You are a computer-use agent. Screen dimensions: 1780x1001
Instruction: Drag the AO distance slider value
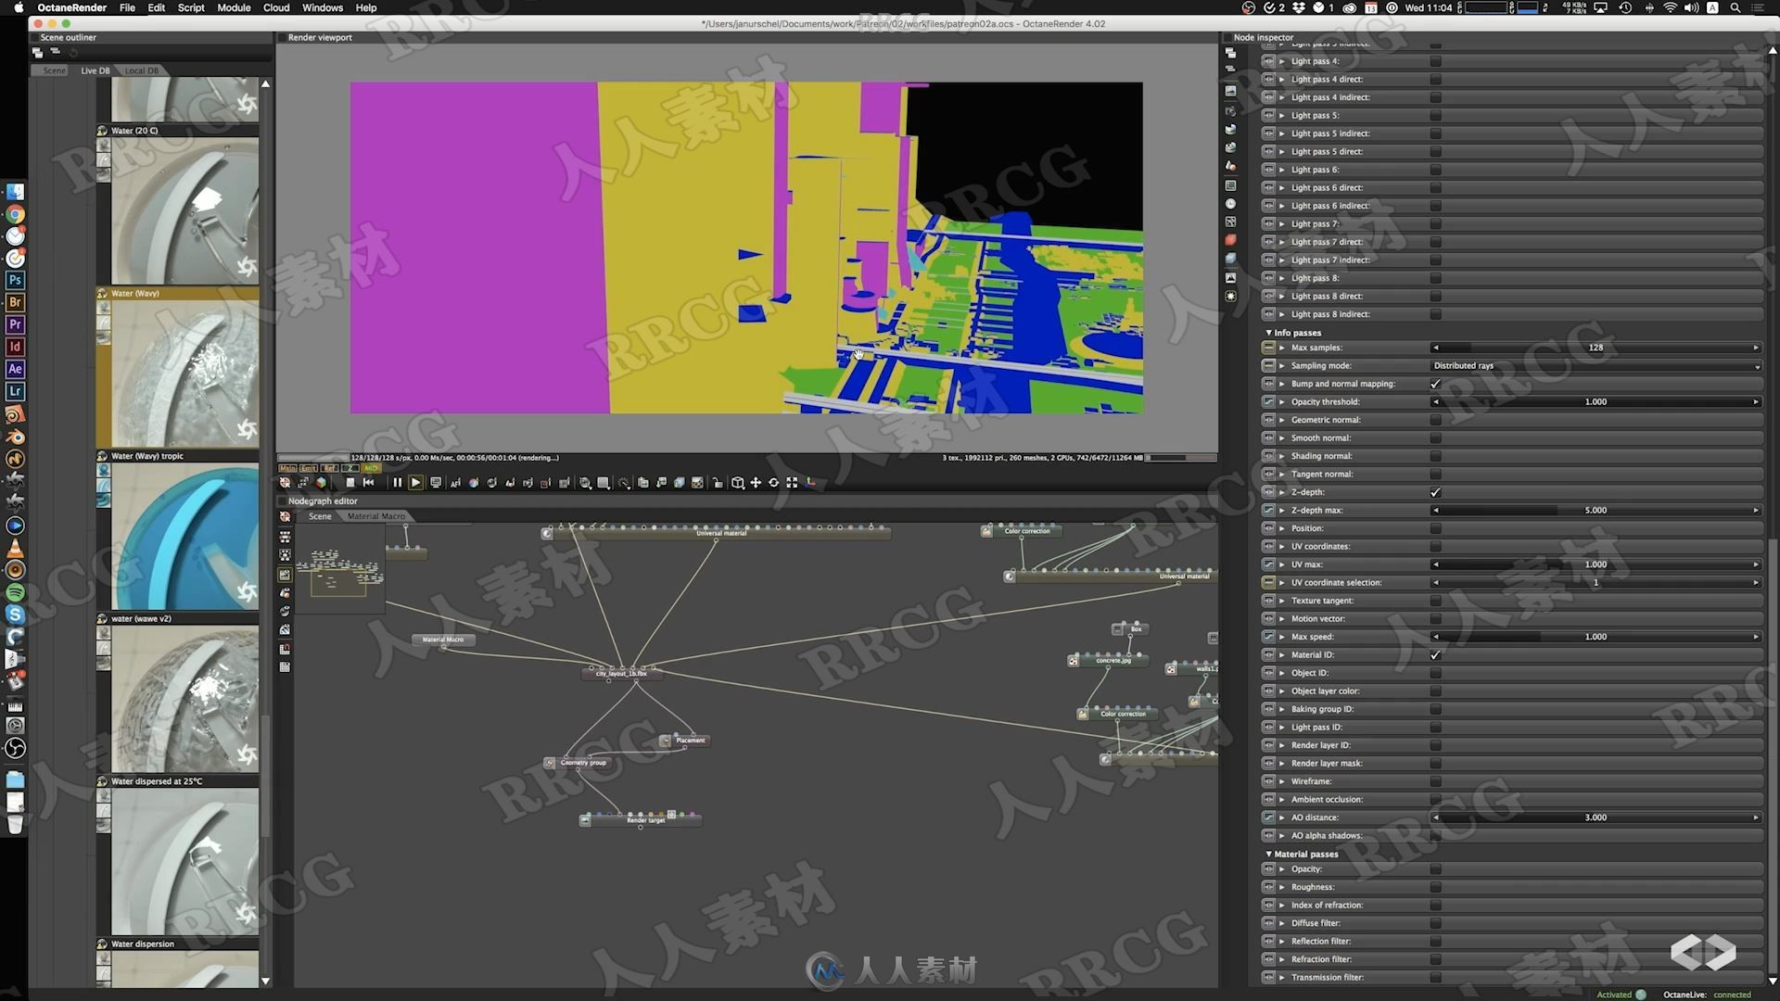tap(1596, 817)
